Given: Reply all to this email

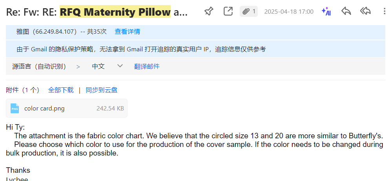Looking at the screenshot, I should tap(366, 11).
